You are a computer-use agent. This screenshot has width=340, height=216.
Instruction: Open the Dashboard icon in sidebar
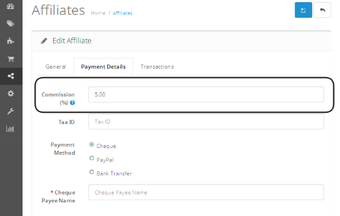point(10,6)
